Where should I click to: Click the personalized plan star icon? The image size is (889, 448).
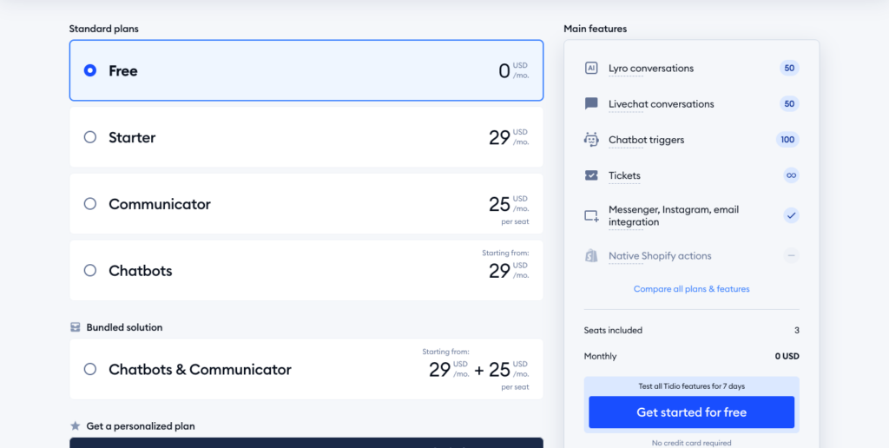tap(76, 425)
